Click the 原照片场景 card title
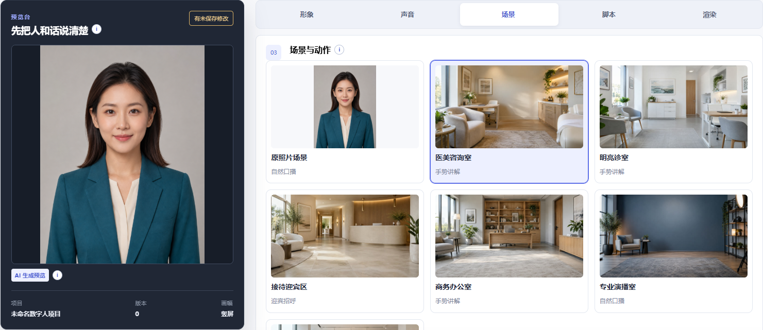 click(289, 158)
